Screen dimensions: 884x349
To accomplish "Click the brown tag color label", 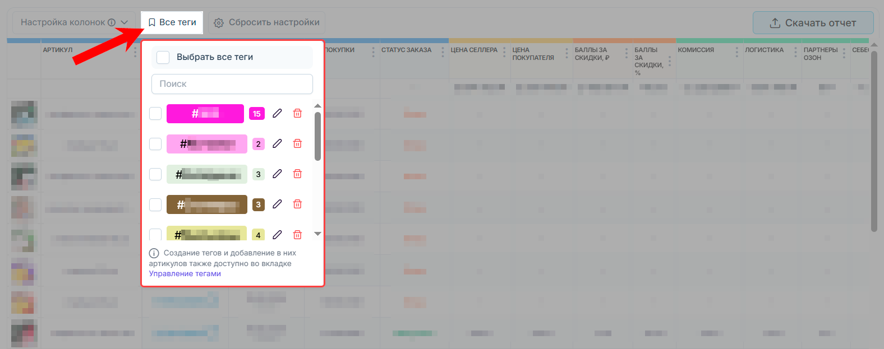I will pos(207,204).
